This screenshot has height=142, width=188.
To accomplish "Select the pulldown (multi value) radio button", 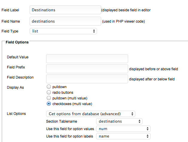I will point(49,98).
